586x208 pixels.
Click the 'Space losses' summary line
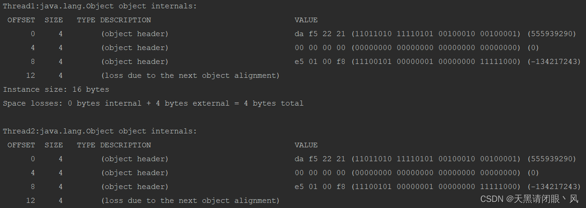pyautogui.click(x=153, y=103)
